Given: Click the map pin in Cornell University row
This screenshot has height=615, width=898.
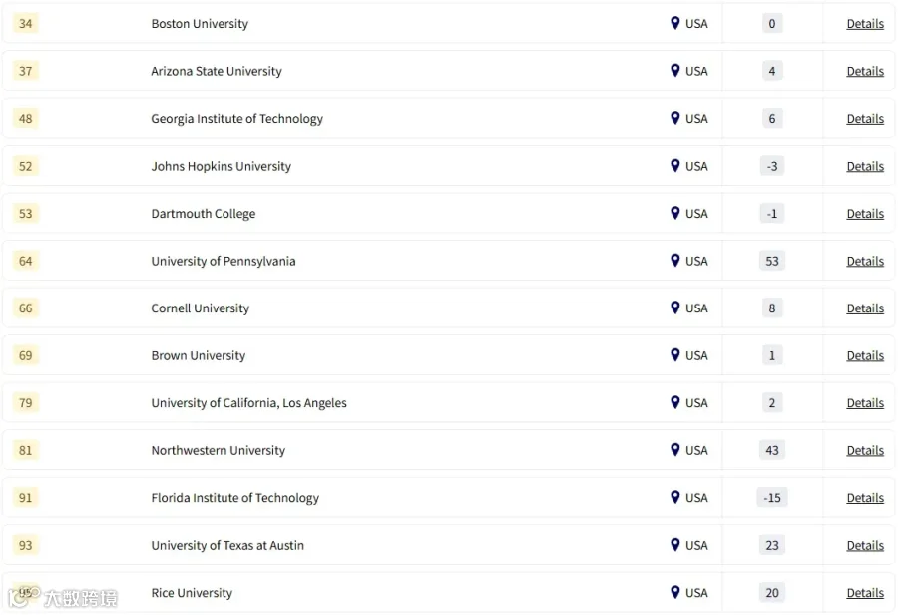Looking at the screenshot, I should tap(675, 307).
